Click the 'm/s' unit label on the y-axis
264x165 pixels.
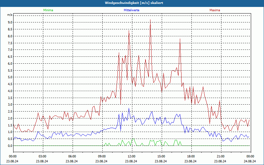click(10, 15)
